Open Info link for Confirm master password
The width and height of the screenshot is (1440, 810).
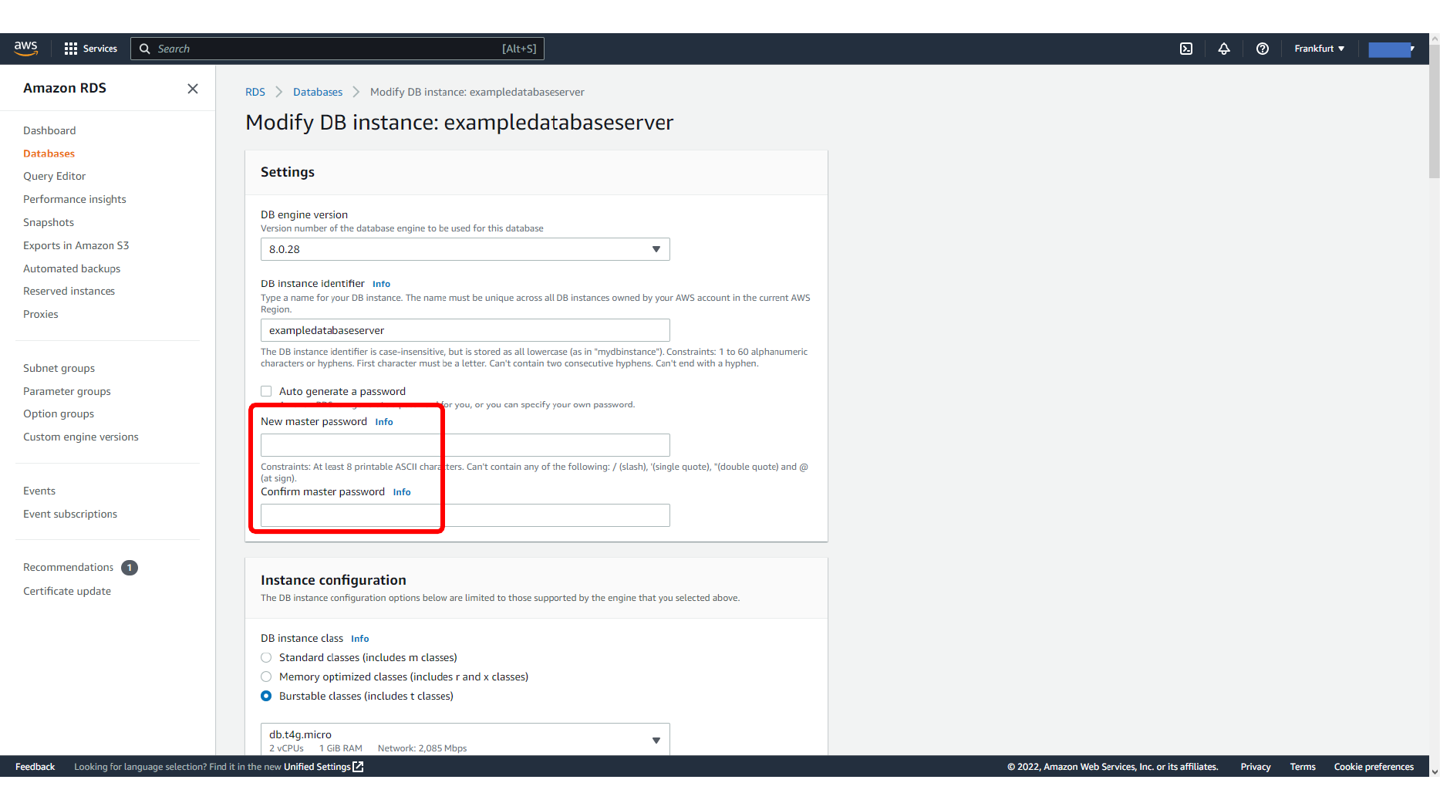coord(402,492)
